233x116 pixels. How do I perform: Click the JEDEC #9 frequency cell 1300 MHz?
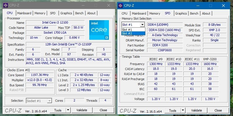click(x=156, y=64)
